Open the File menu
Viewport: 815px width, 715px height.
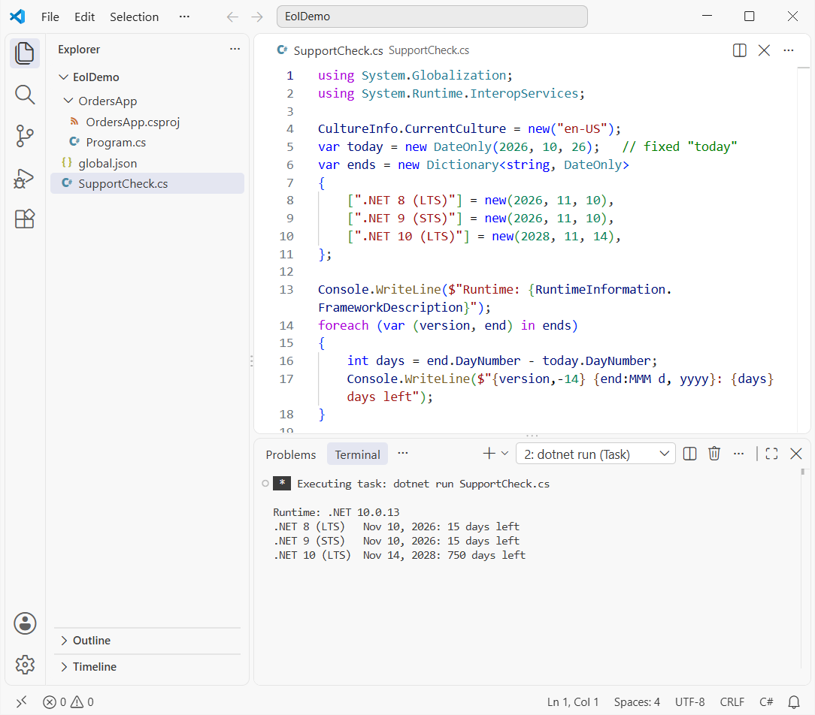[x=50, y=17]
